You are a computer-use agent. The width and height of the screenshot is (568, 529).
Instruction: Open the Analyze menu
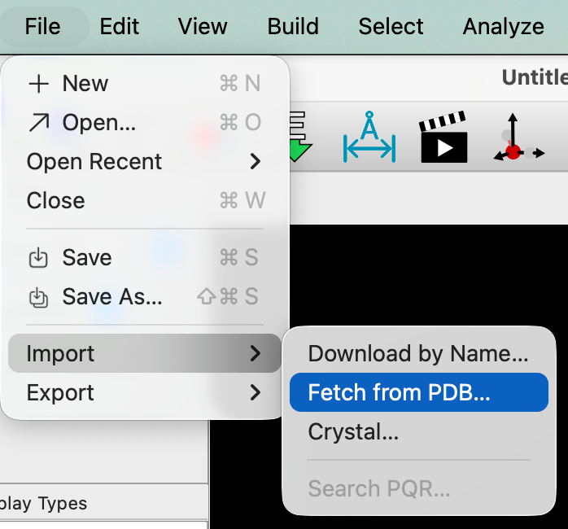tap(503, 27)
